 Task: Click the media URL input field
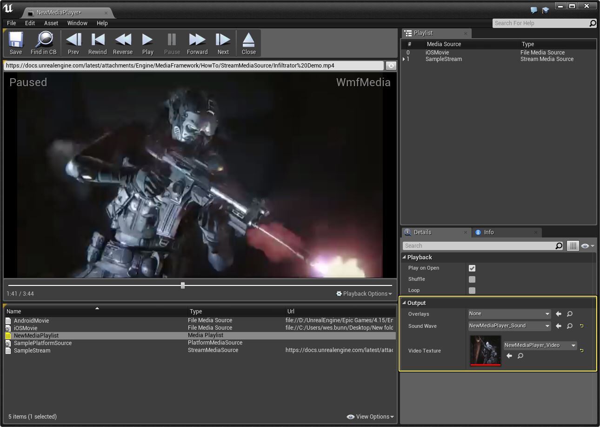coord(193,66)
